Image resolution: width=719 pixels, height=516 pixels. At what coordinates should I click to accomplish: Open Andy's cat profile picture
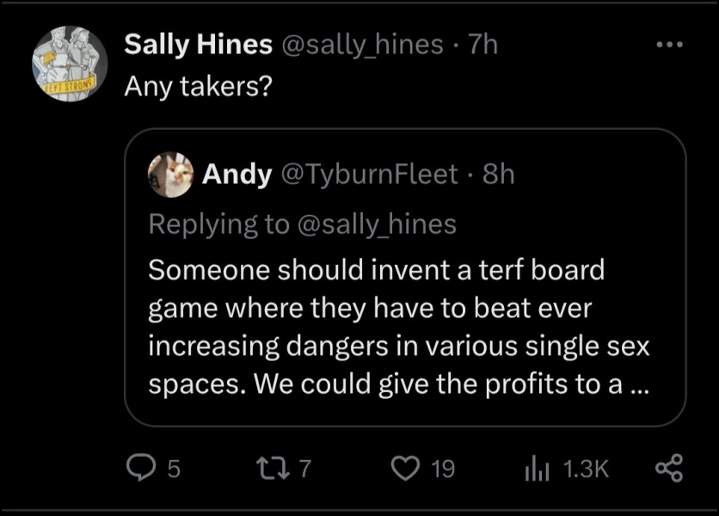[x=171, y=175]
